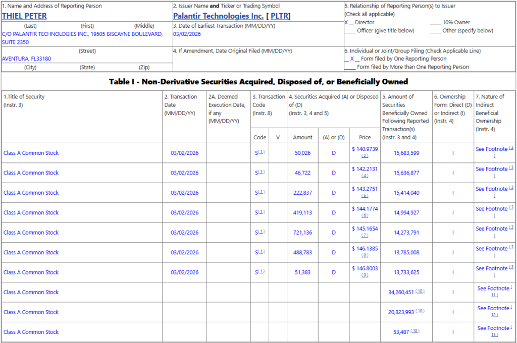Toggle Form filed by One Reporting Person
517x343 pixels.
[352, 59]
